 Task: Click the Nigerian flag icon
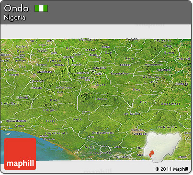coord(41,8)
